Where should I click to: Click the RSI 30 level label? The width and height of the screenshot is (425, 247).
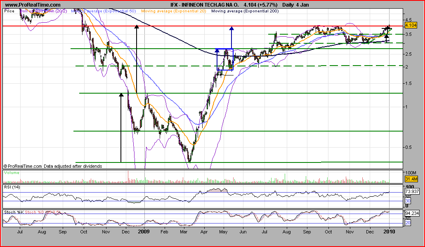coord(408,201)
